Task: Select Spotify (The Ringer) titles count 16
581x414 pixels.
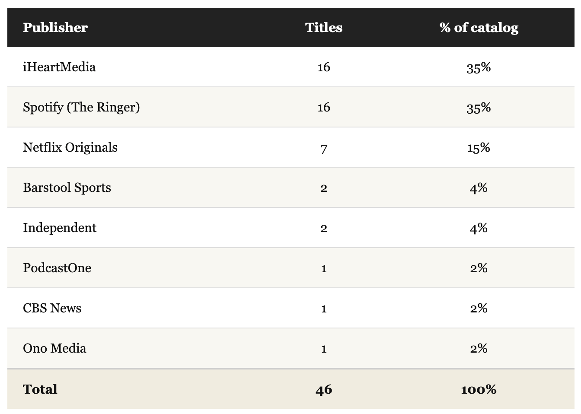Action: tap(324, 108)
